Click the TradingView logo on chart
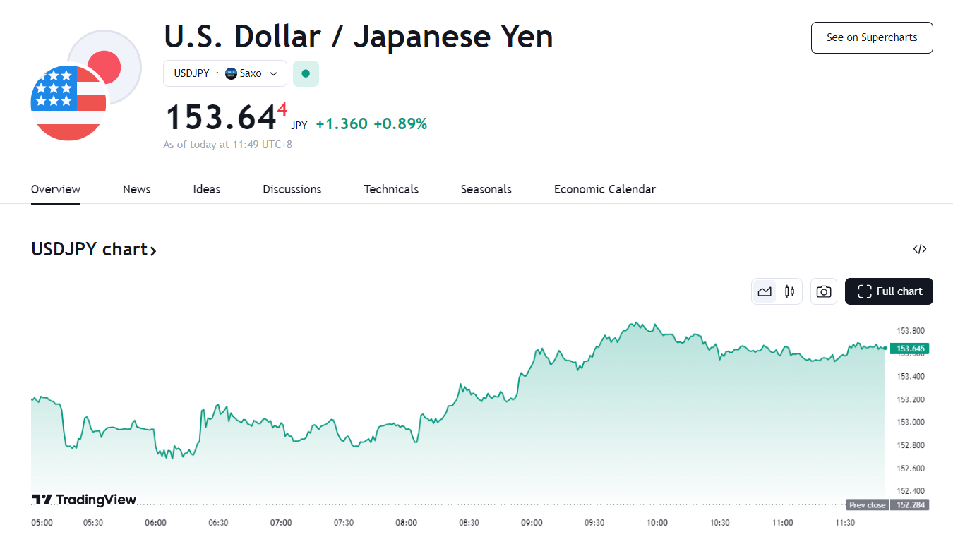This screenshot has height=544, width=953. [x=84, y=500]
